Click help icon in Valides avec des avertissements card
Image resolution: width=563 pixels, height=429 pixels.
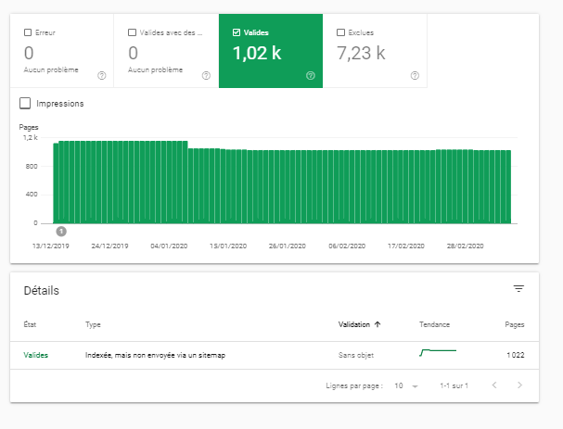click(206, 75)
